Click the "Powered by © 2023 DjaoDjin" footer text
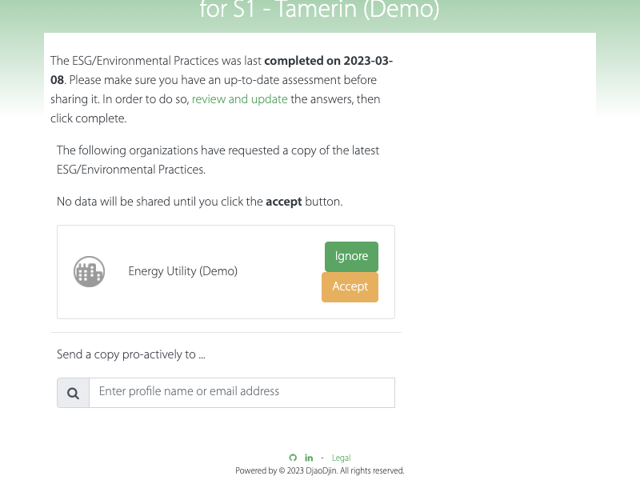The width and height of the screenshot is (640, 480). coord(319,471)
